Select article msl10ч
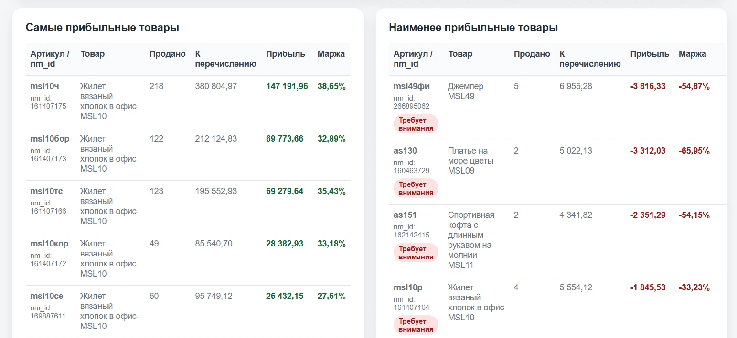Viewport: 737px width, 338px height. tap(45, 86)
